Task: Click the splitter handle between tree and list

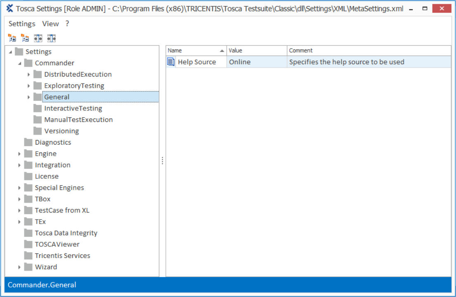Action: coord(163,161)
